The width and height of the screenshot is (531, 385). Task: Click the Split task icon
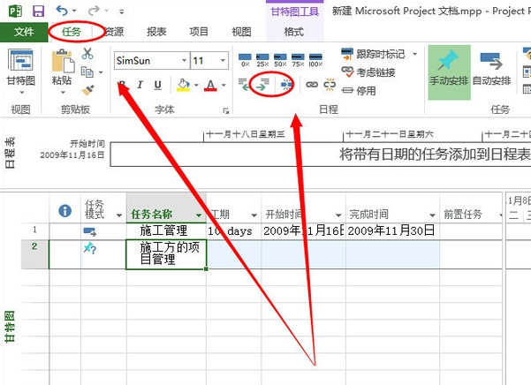click(x=286, y=85)
